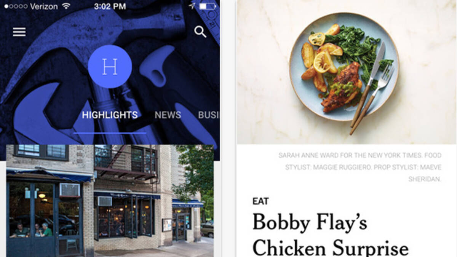Tap the 3:02 PM status clock

coord(110,6)
